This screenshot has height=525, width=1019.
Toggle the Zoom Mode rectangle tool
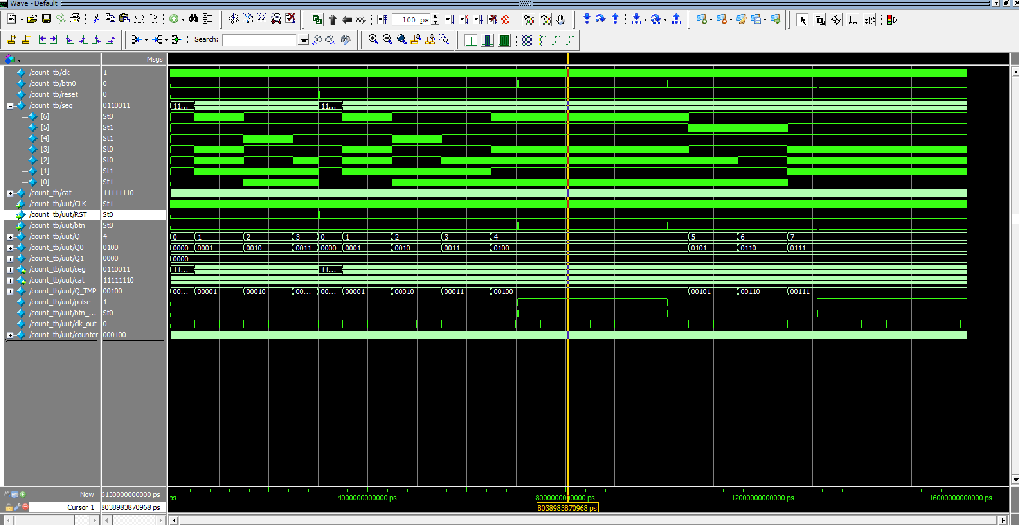point(820,20)
